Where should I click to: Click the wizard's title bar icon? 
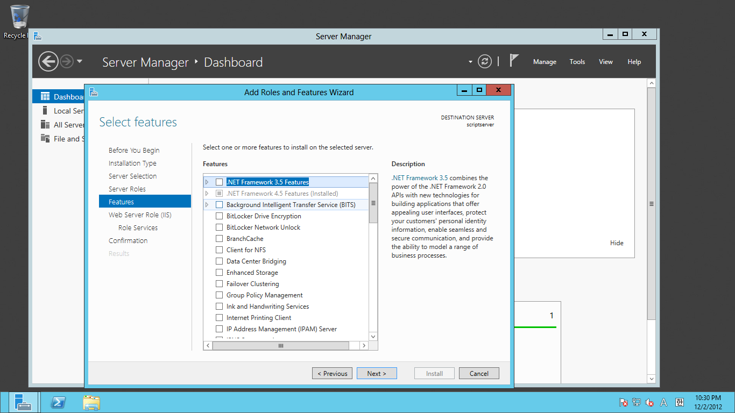coord(94,92)
